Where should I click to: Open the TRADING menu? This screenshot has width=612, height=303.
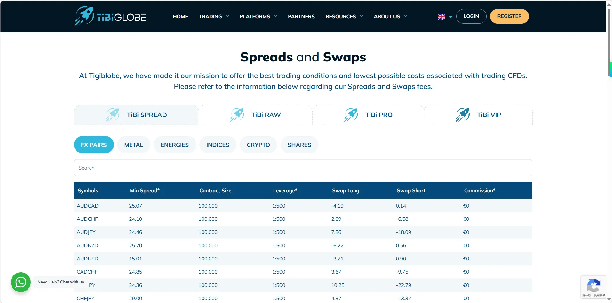point(210,16)
